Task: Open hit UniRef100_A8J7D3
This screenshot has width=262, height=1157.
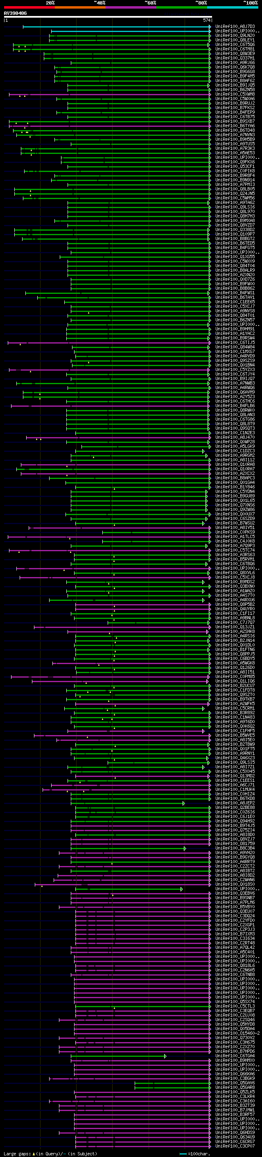Action: [235, 27]
